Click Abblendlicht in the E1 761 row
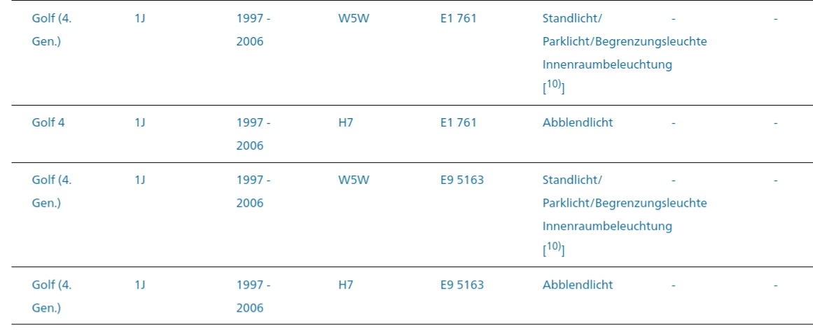Screen dimensions: 813x330 577,122
